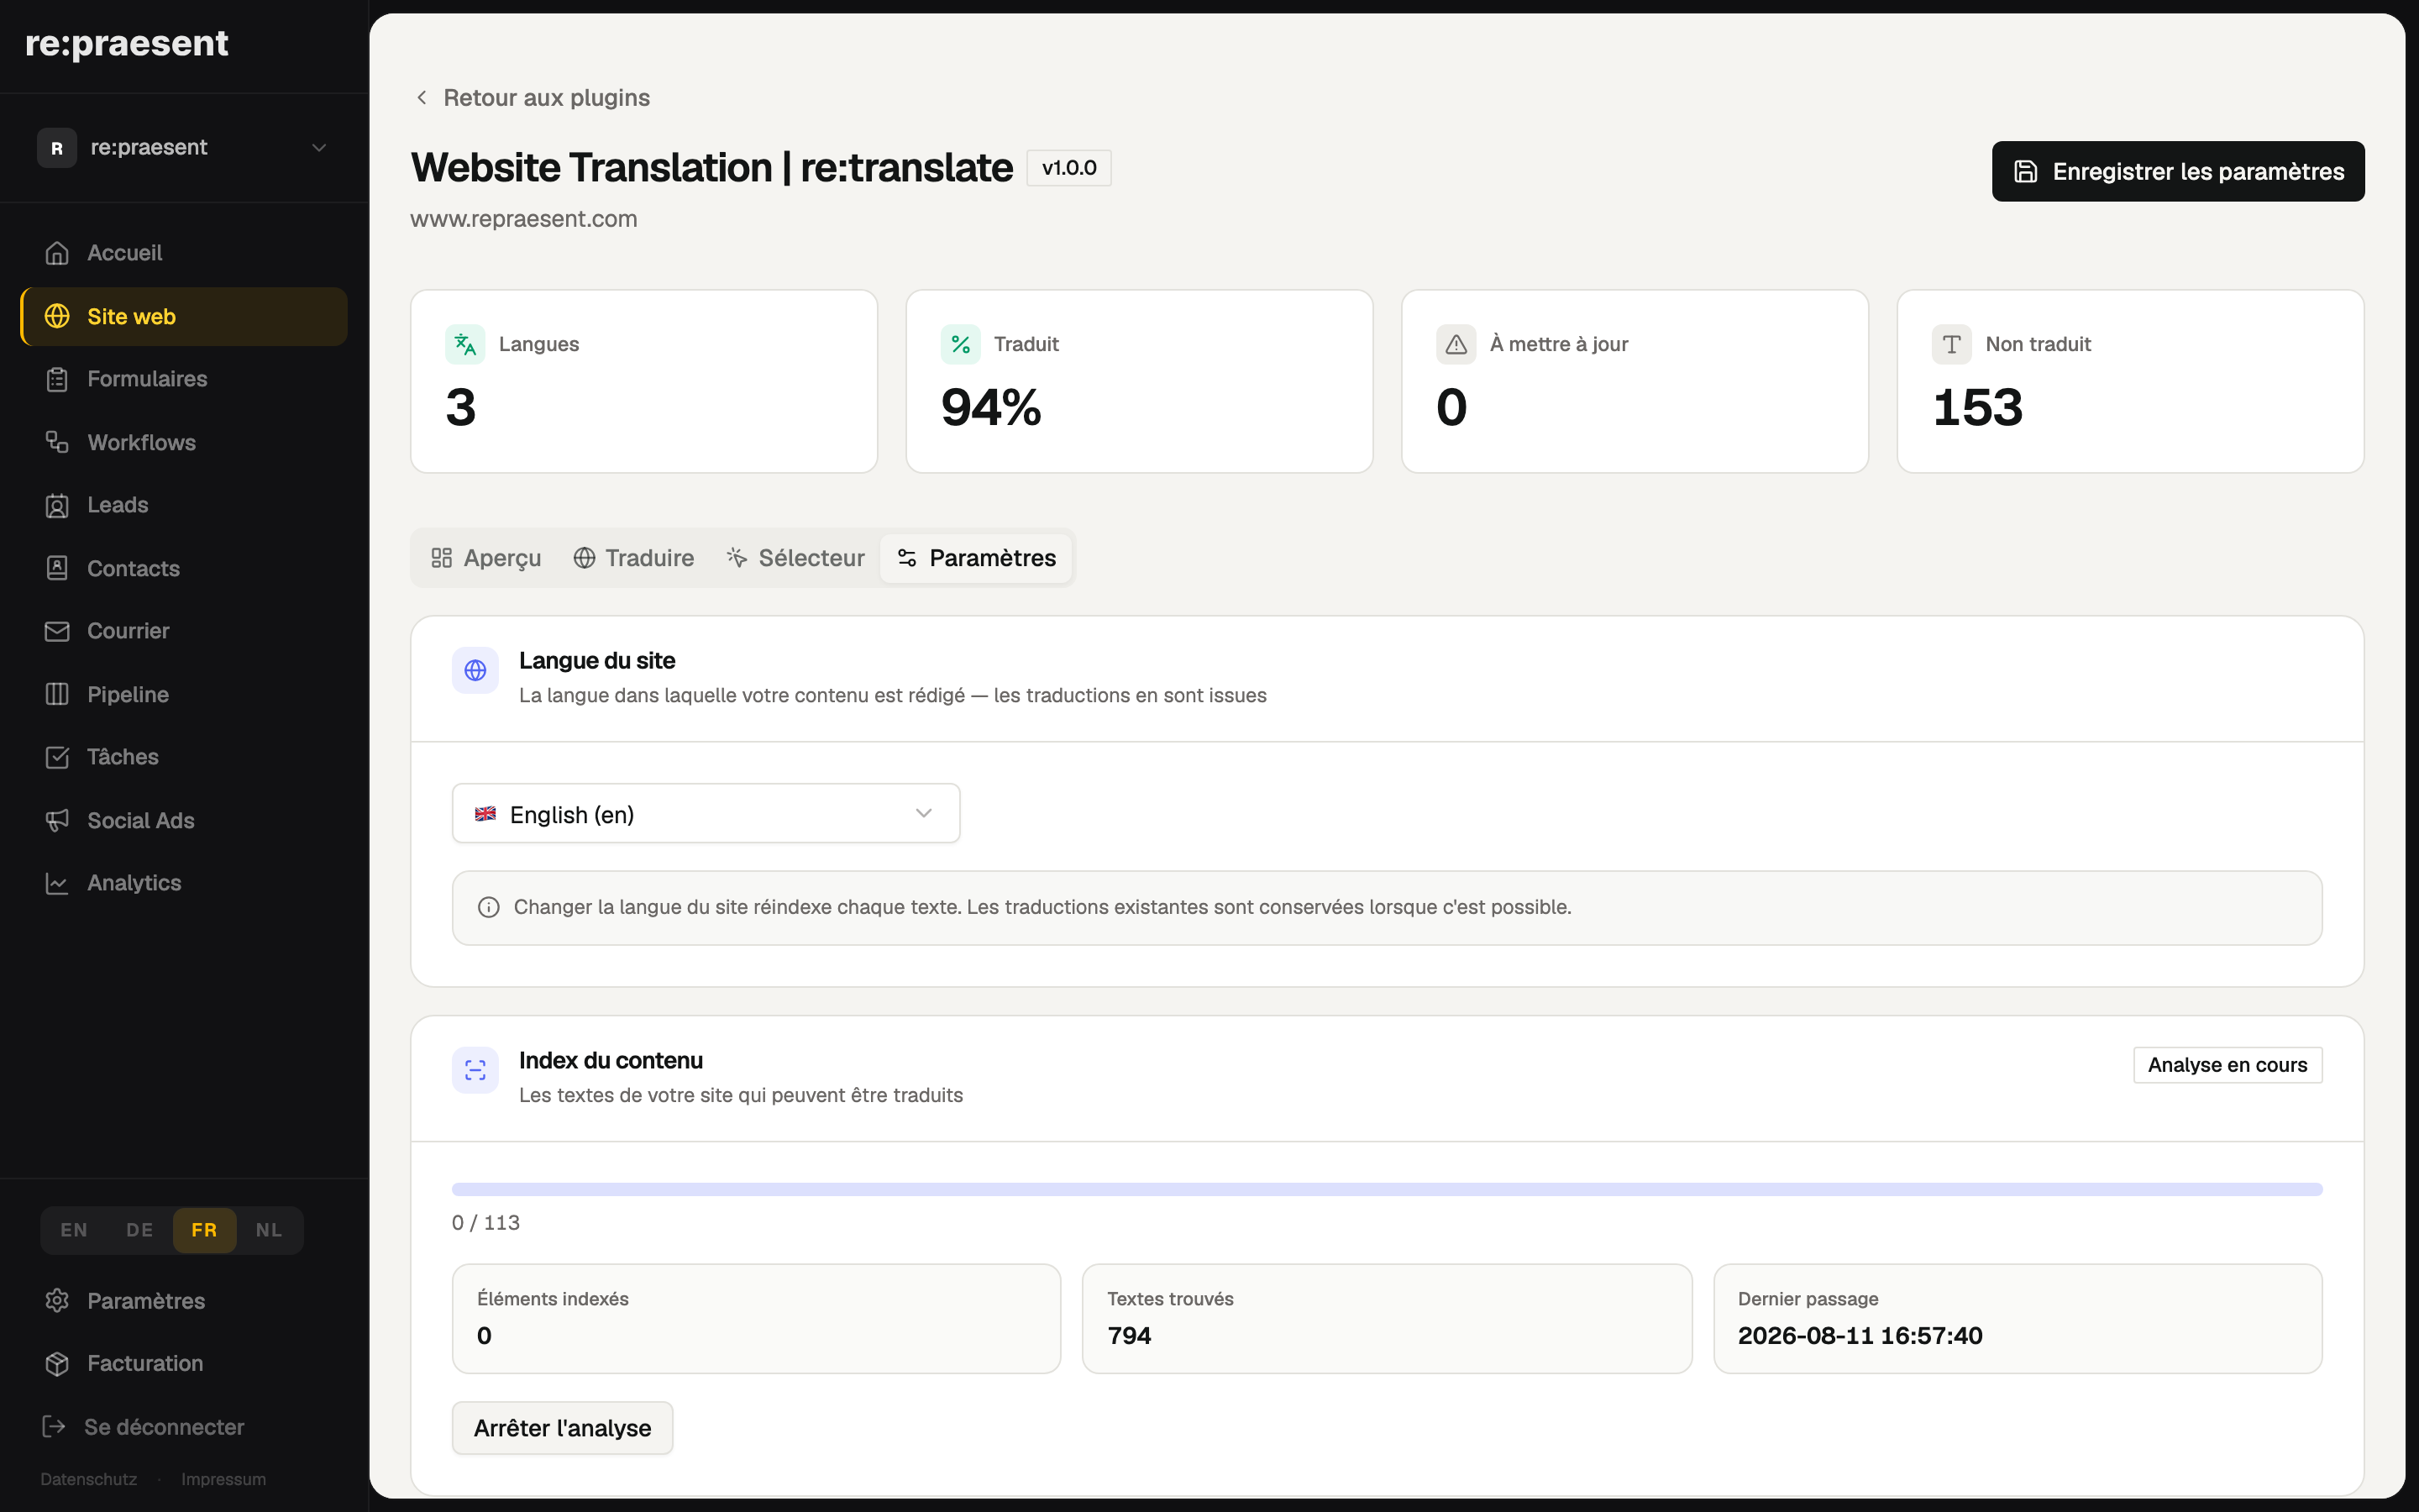2419x1512 pixels.
Task: Open Accueil home icon
Action: 57,253
